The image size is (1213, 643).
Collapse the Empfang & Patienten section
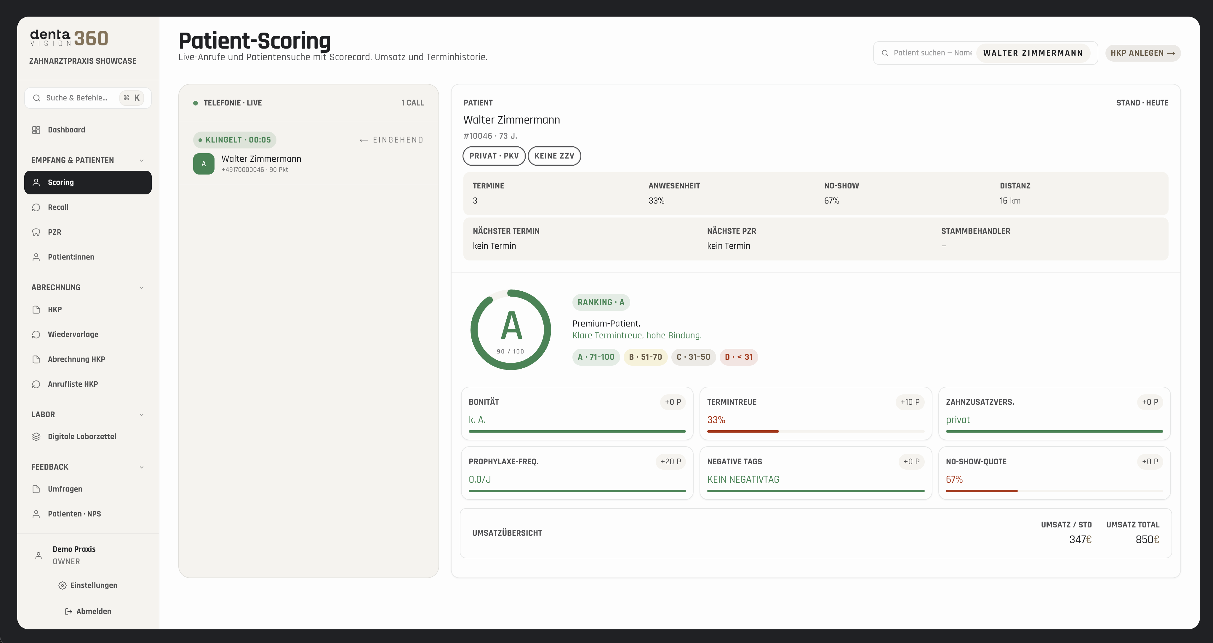pyautogui.click(x=141, y=161)
